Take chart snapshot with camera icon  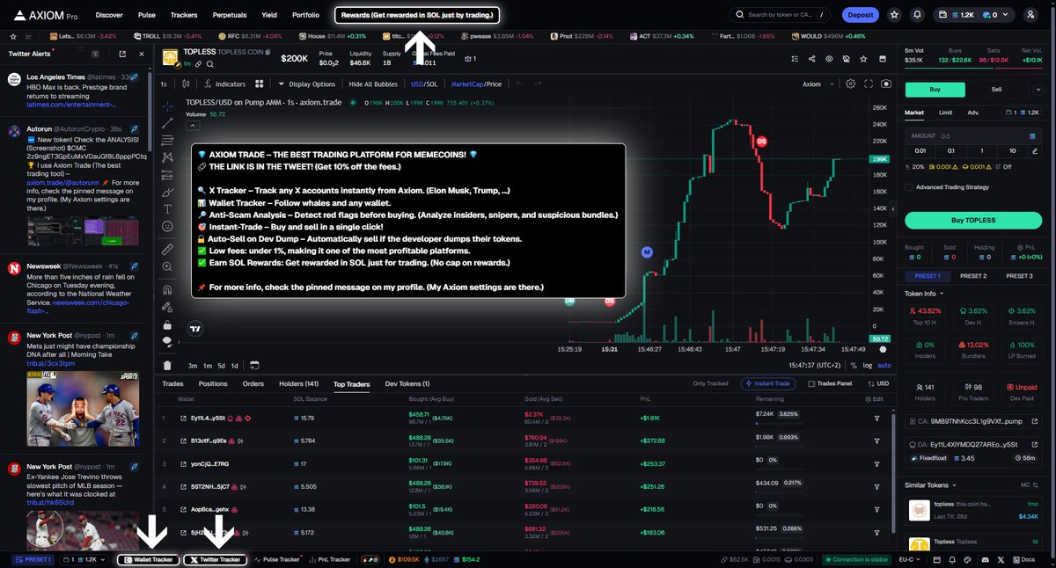tap(885, 84)
